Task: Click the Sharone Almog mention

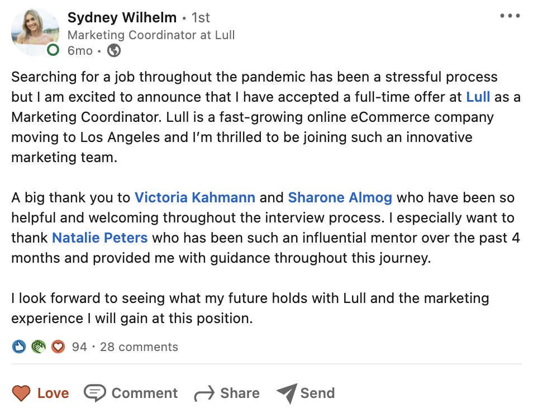Action: [340, 197]
